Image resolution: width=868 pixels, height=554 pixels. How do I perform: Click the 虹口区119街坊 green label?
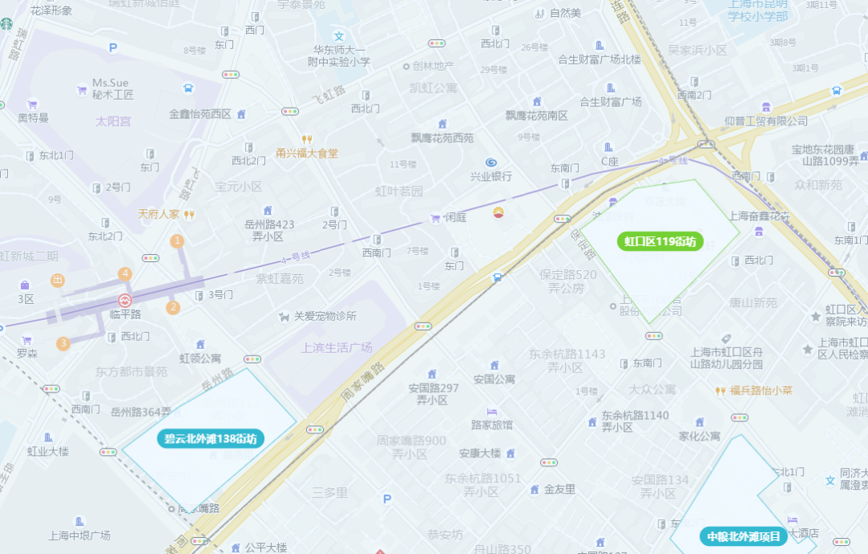tap(660, 241)
